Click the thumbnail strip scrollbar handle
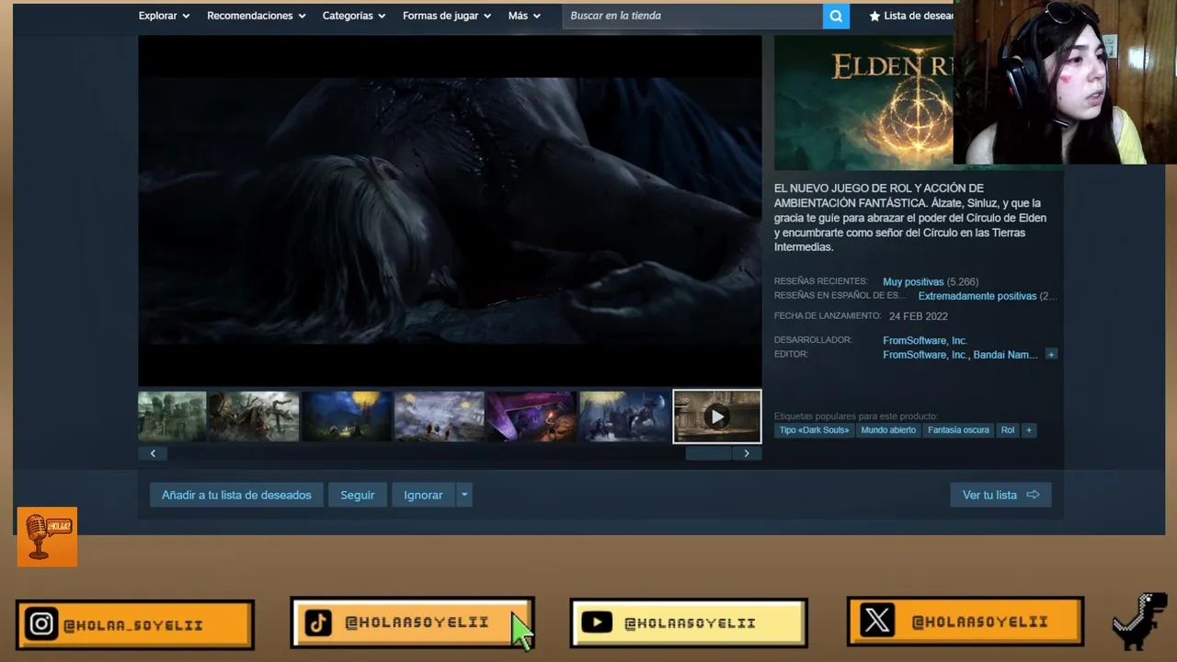 (x=708, y=453)
